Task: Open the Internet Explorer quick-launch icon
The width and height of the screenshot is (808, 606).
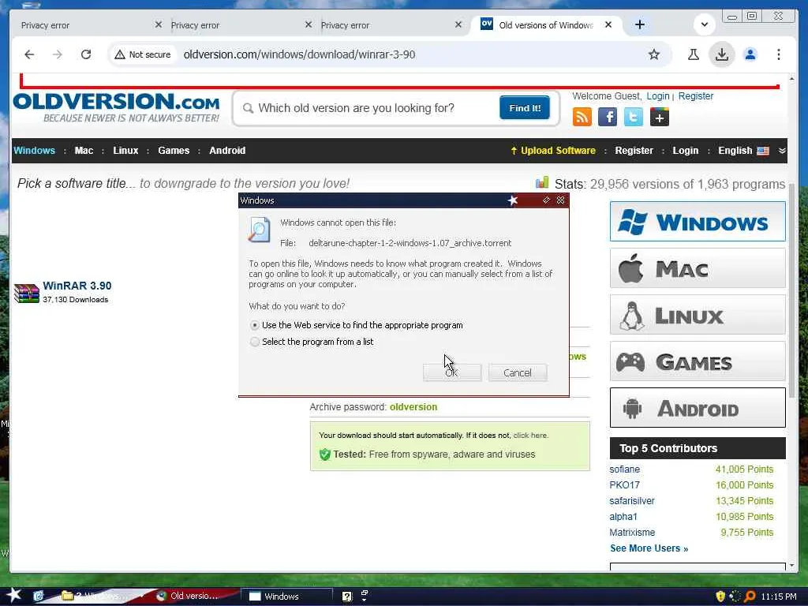Action: (x=39, y=597)
